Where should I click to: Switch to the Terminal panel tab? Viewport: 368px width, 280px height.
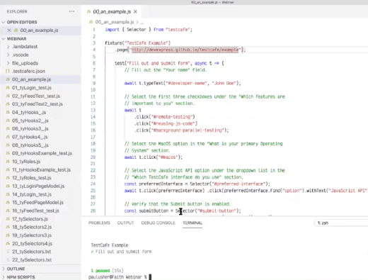[192, 223]
